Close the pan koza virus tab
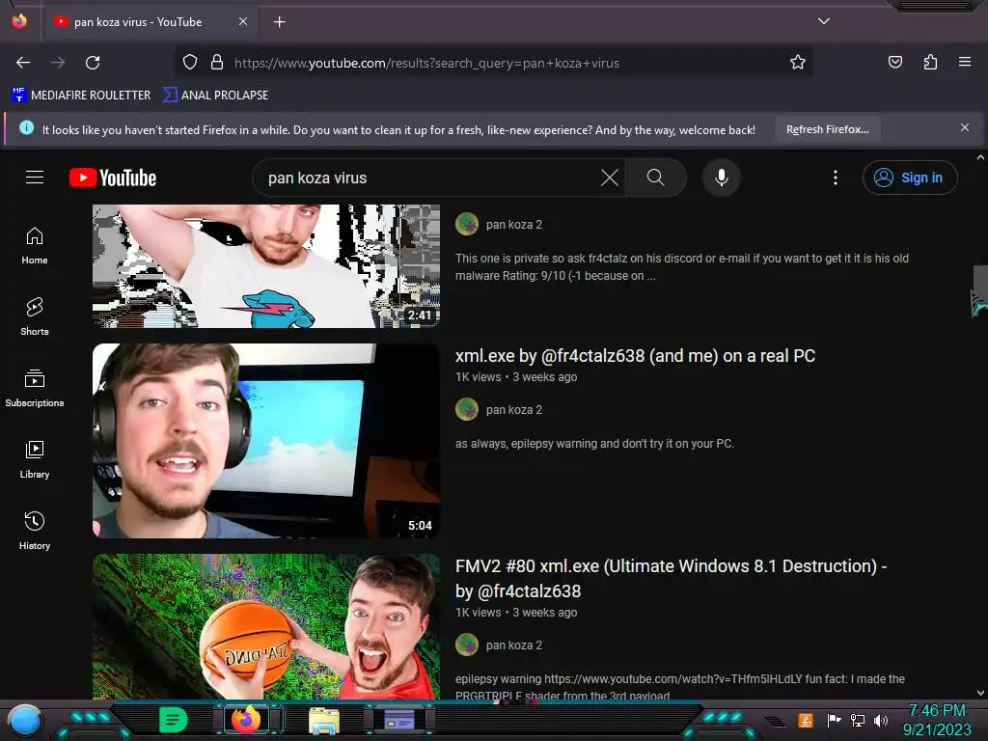 pos(243,21)
